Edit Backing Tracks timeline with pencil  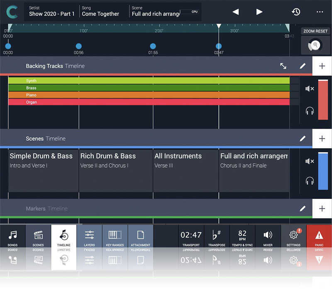coord(303,66)
